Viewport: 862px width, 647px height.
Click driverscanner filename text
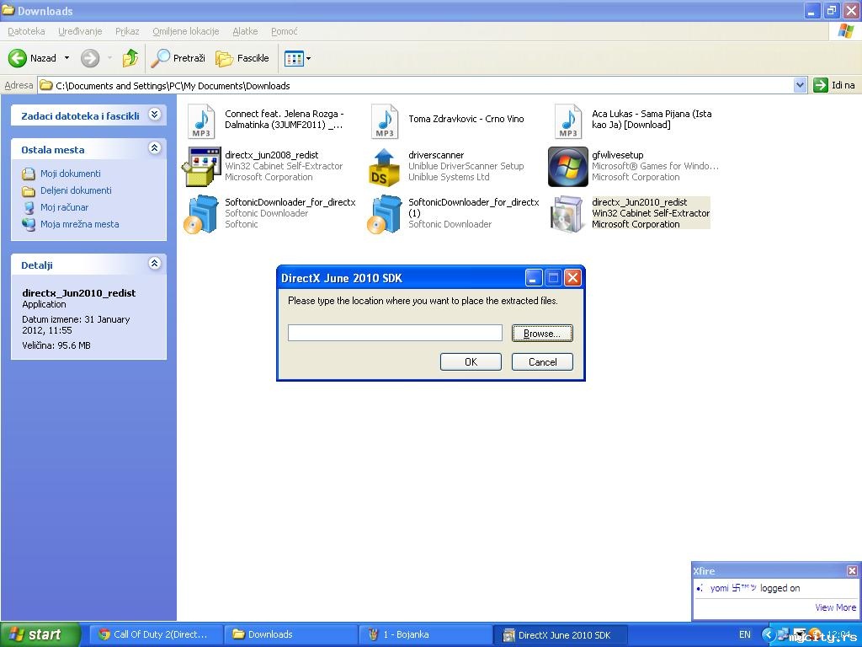436,155
